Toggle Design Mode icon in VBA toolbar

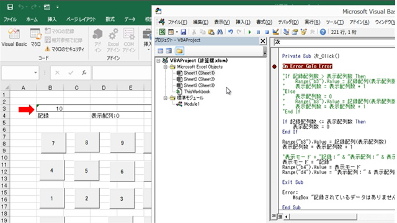point(275,32)
